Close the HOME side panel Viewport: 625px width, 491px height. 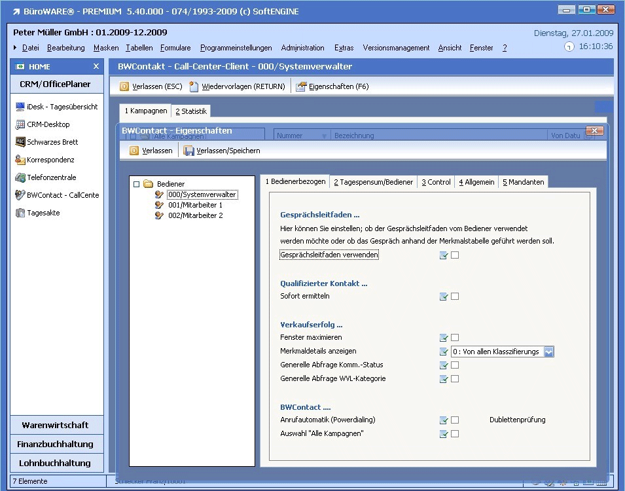96,66
